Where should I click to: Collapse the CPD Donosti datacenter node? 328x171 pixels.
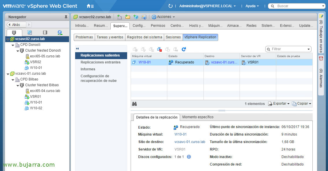13,45
